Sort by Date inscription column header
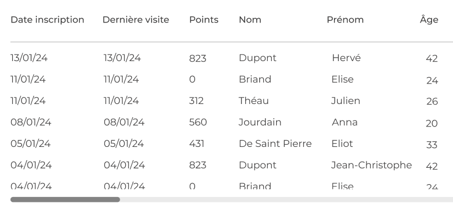453x208 pixels. [x=47, y=20]
